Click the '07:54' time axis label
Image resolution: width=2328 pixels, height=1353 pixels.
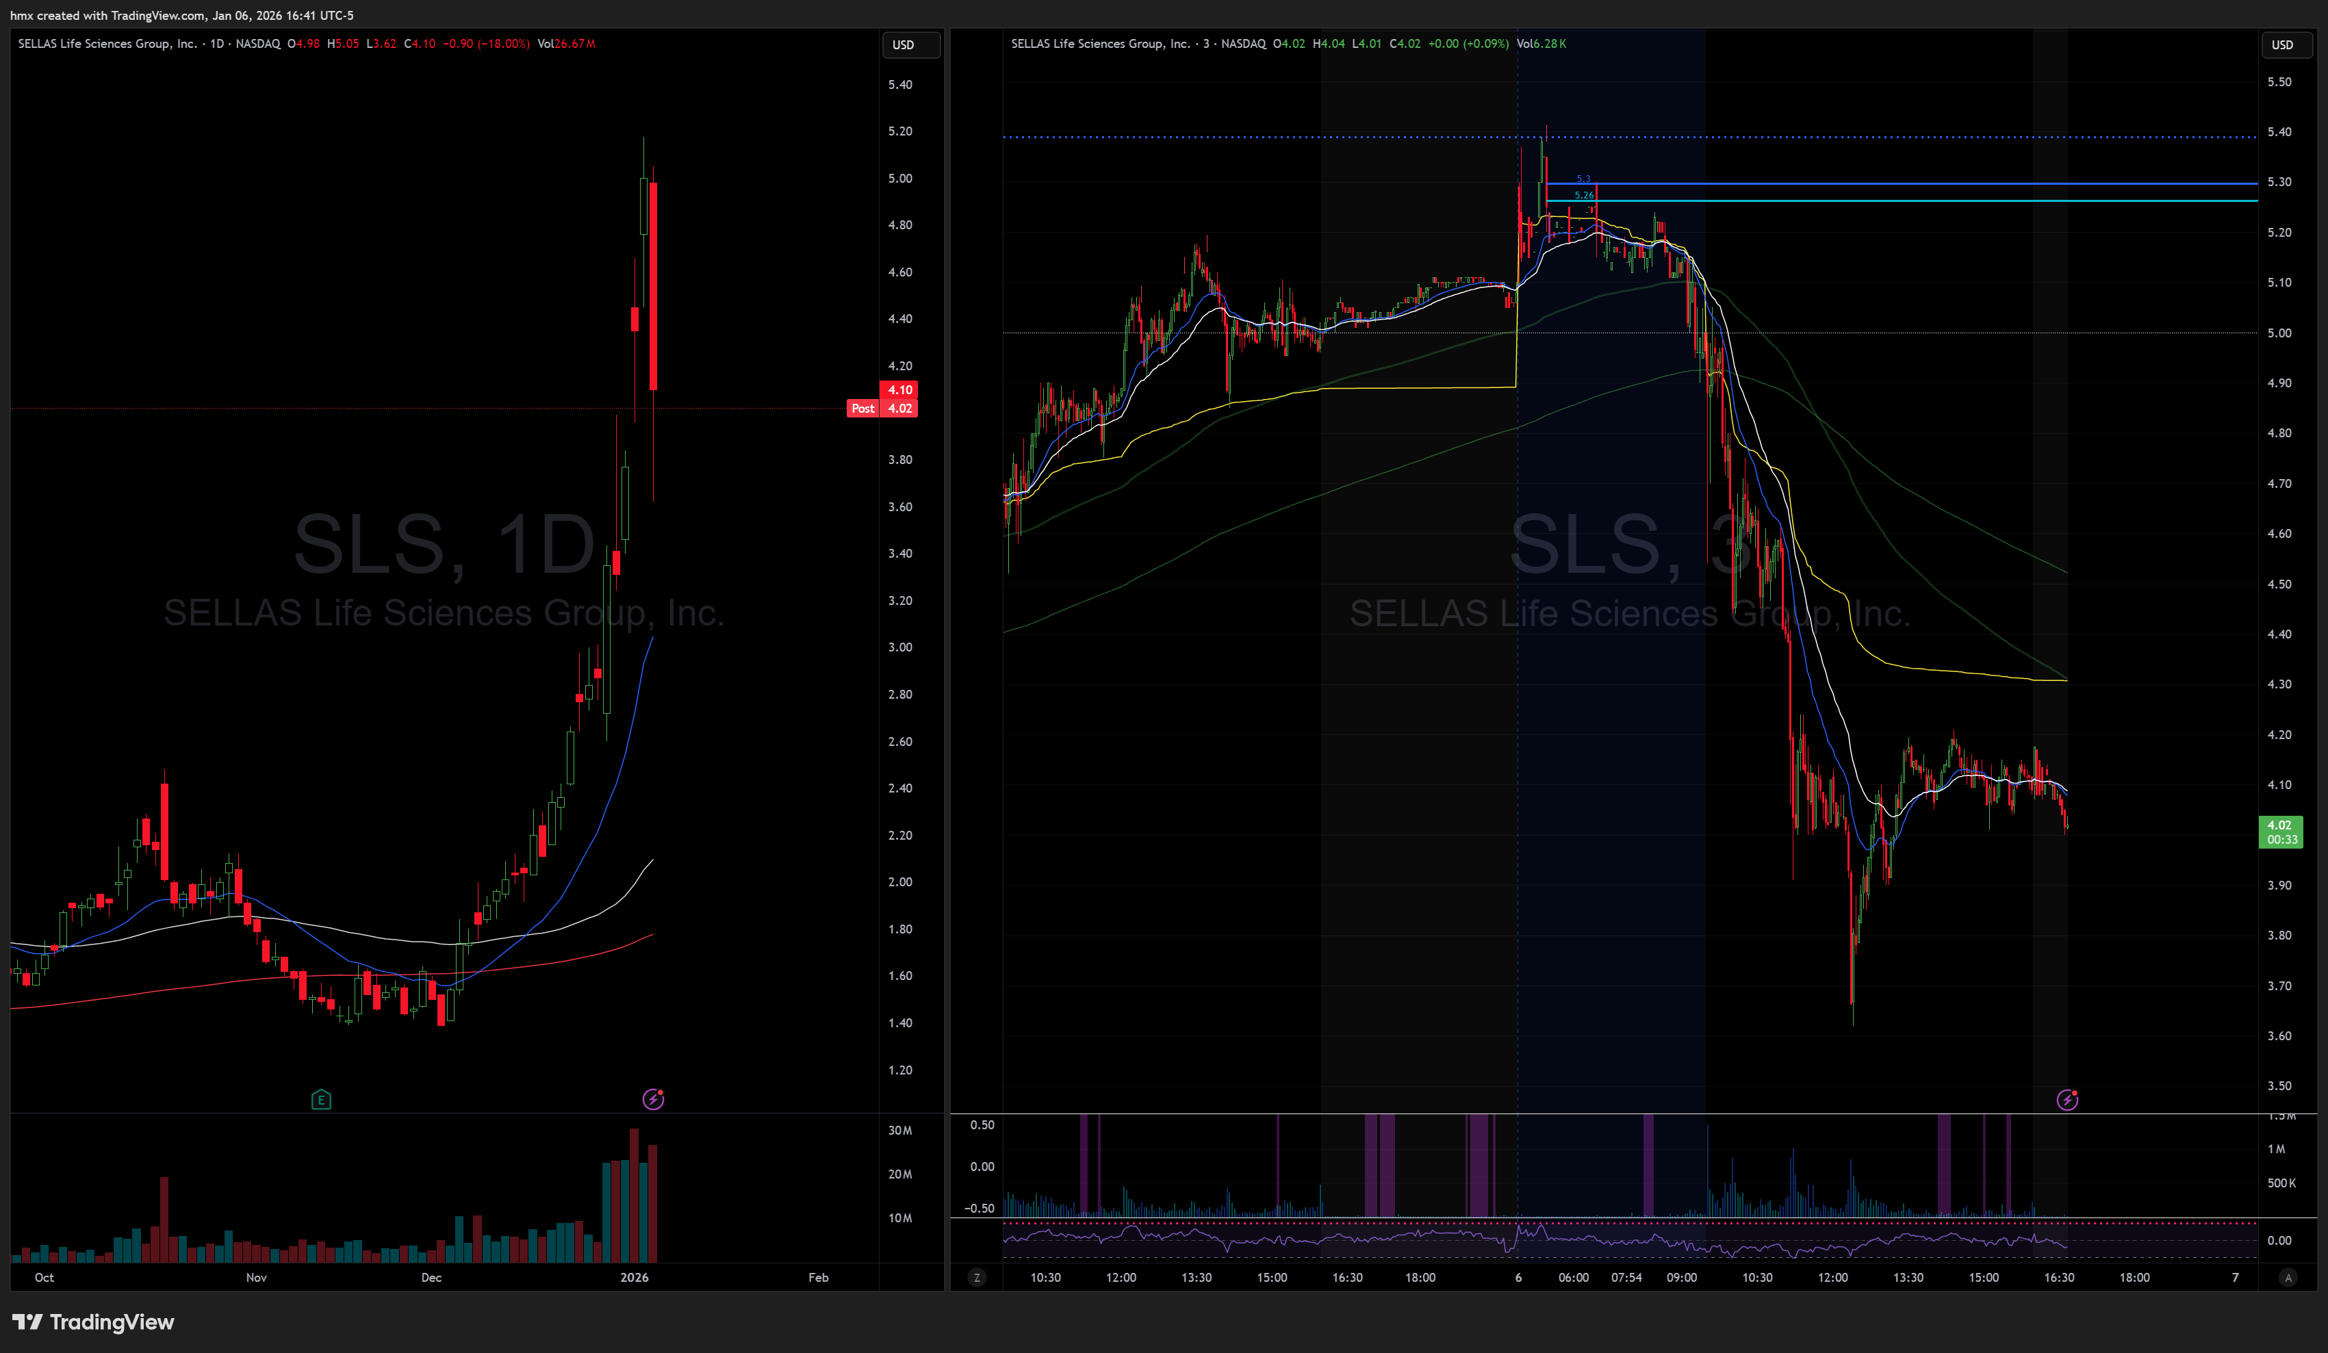(1626, 1277)
